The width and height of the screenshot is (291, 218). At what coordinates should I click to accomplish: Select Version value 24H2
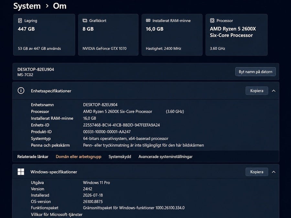88,189
